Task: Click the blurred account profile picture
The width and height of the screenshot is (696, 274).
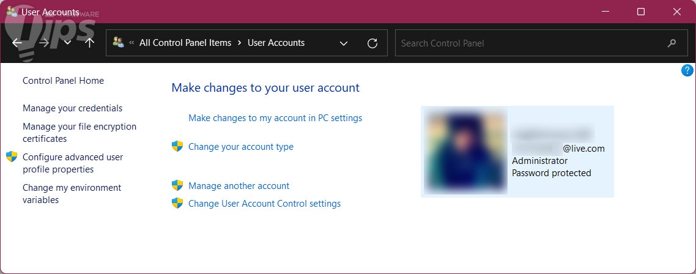Action: (465, 151)
